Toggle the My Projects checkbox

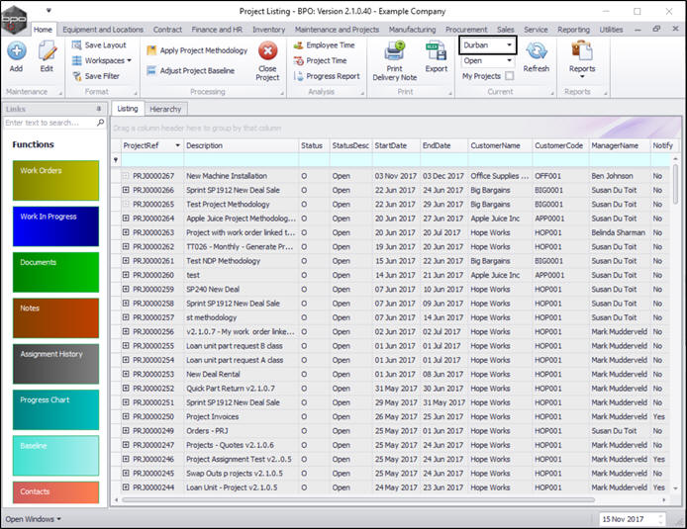pyautogui.click(x=510, y=76)
